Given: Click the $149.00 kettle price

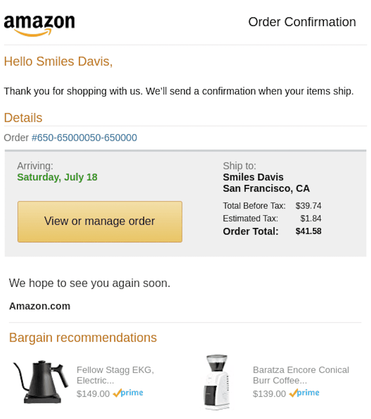Looking at the screenshot, I should tap(93, 394).
